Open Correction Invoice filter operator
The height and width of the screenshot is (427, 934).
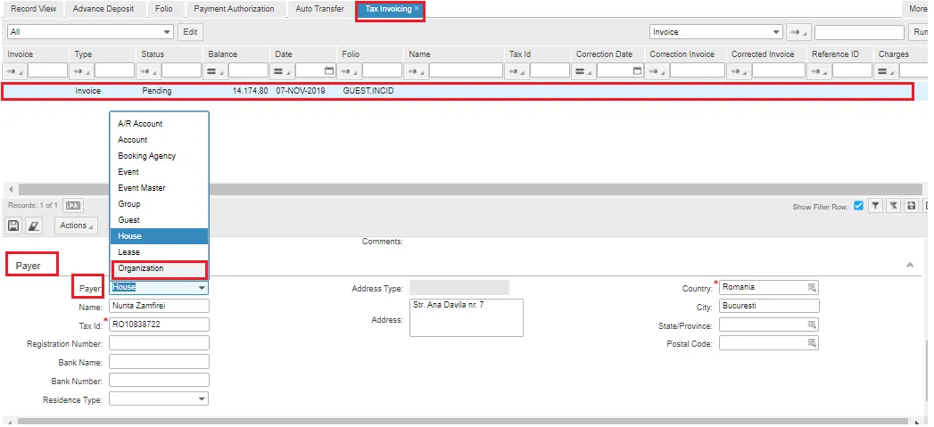pyautogui.click(x=659, y=70)
